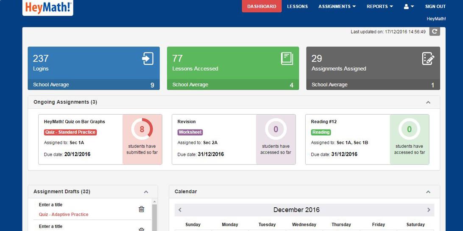Click the HeyMath! logo
463x231 pixels.
[48, 8]
